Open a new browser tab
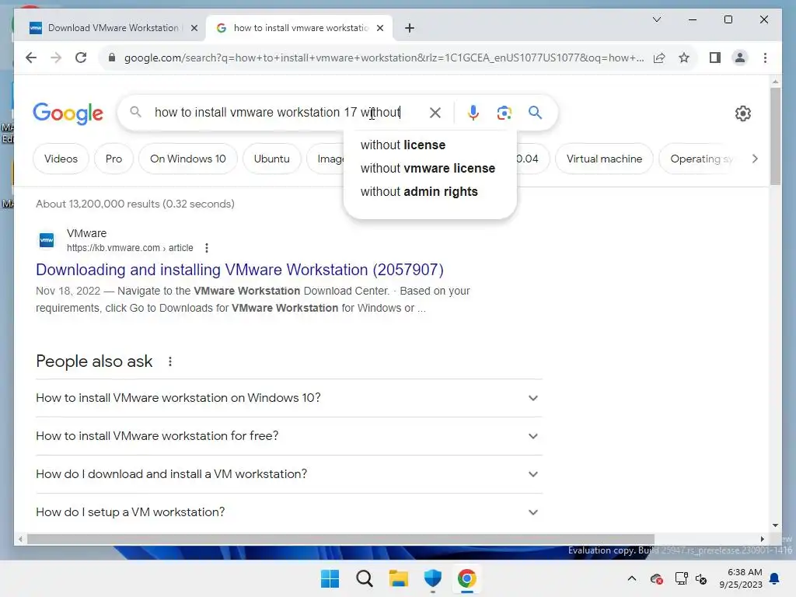The height and width of the screenshot is (597, 796). (410, 28)
